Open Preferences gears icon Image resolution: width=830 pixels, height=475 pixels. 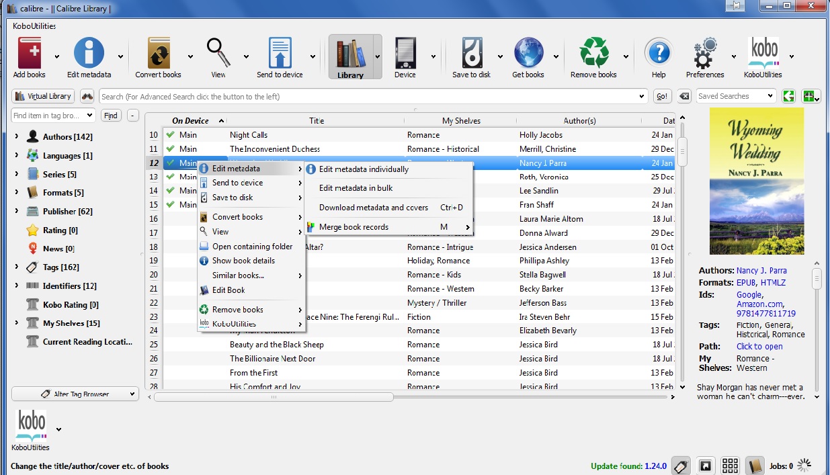705,54
